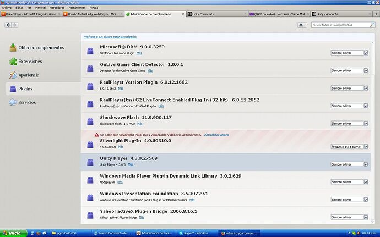Image resolution: width=380 pixels, height=237 pixels.
Task: Open activation dropdown for Windows Presentation Foundation
Action: tap(349, 200)
